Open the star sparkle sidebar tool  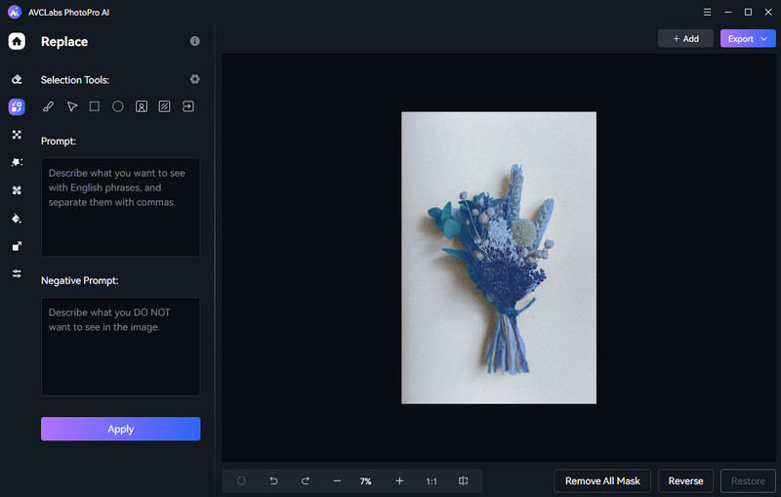(17, 162)
